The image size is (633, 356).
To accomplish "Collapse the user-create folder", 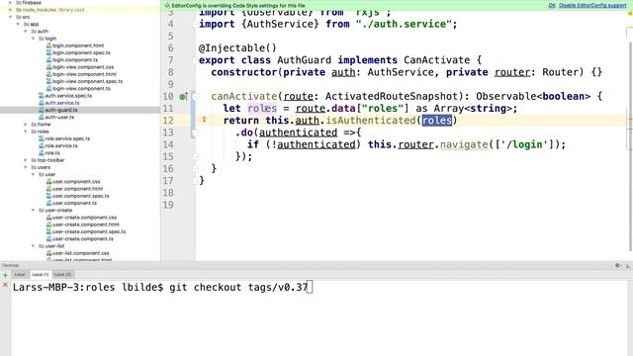I will point(34,211).
